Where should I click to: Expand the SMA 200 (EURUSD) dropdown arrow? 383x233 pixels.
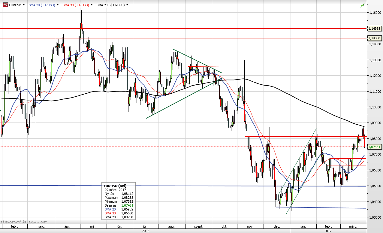[x=127, y=5]
